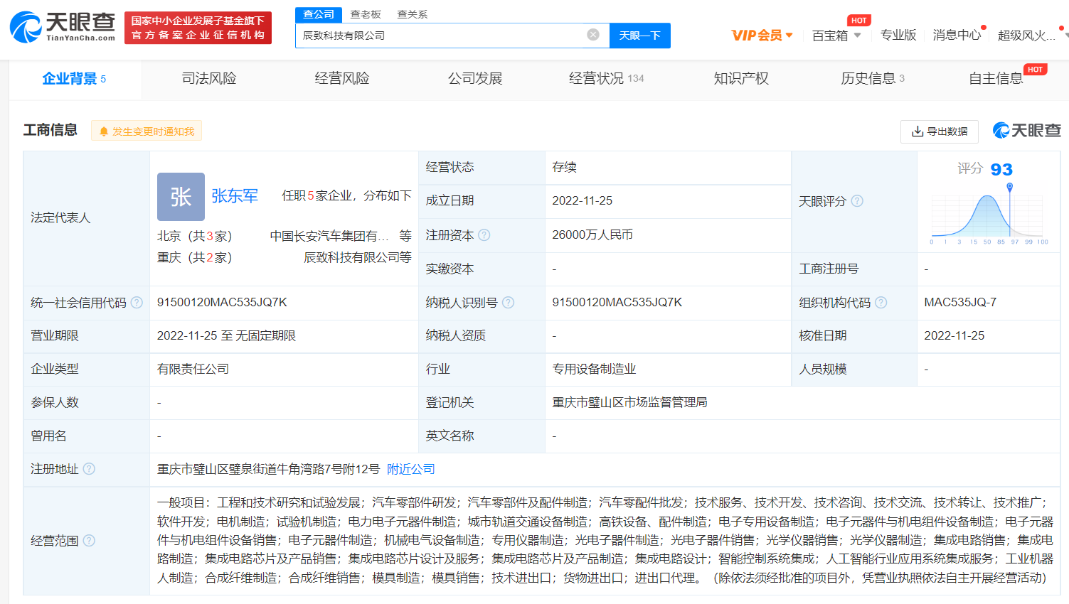Click help icon next to 组织机构代码
Screen dimensions: 1069x604
(x=881, y=303)
